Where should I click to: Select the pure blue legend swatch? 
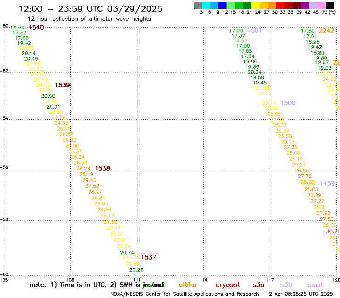(x=222, y=6)
